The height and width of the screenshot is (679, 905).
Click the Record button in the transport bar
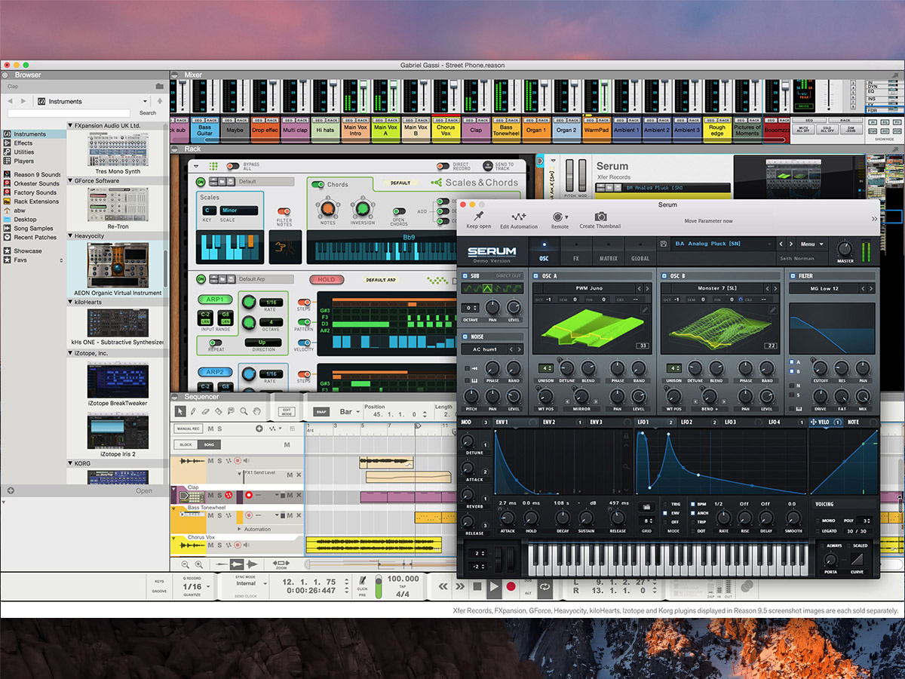click(511, 586)
